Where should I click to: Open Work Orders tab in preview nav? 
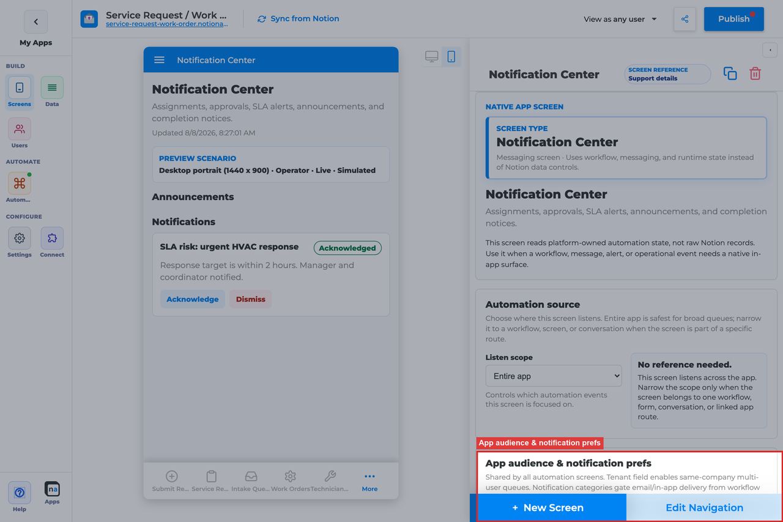pos(290,481)
